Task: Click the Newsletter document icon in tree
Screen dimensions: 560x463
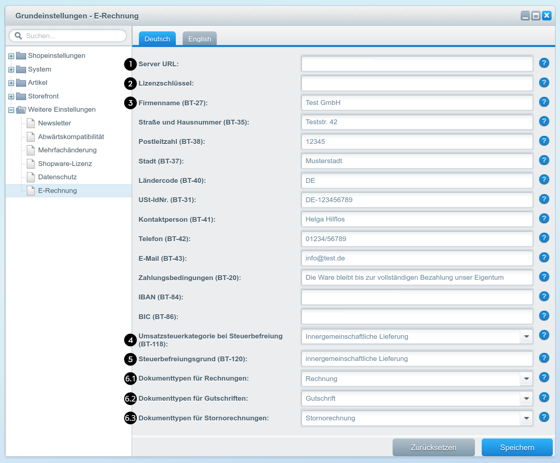Action: point(31,123)
